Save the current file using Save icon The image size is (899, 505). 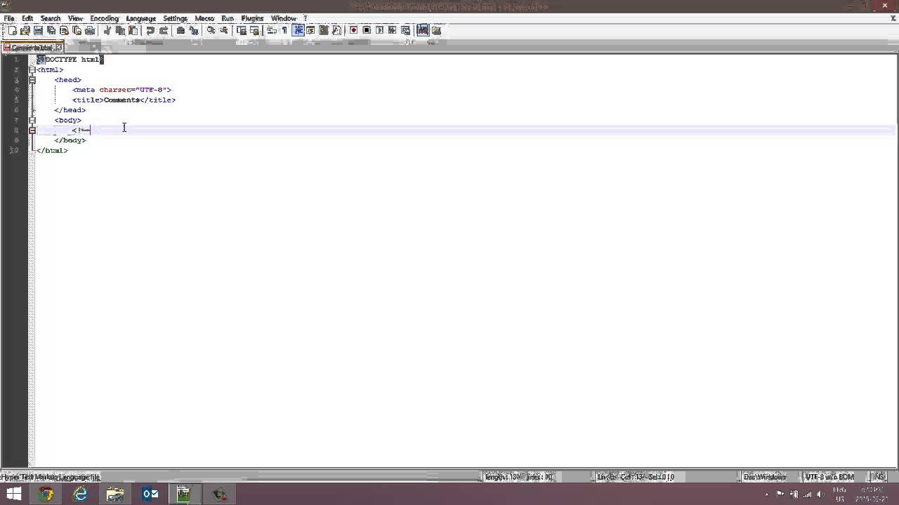click(38, 30)
